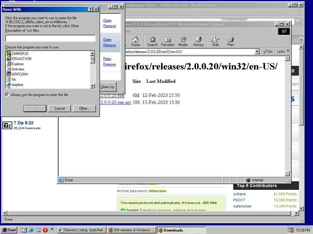The image size is (313, 234).
Task: Expand the Links toolbar chevron
Action: [x=288, y=51]
